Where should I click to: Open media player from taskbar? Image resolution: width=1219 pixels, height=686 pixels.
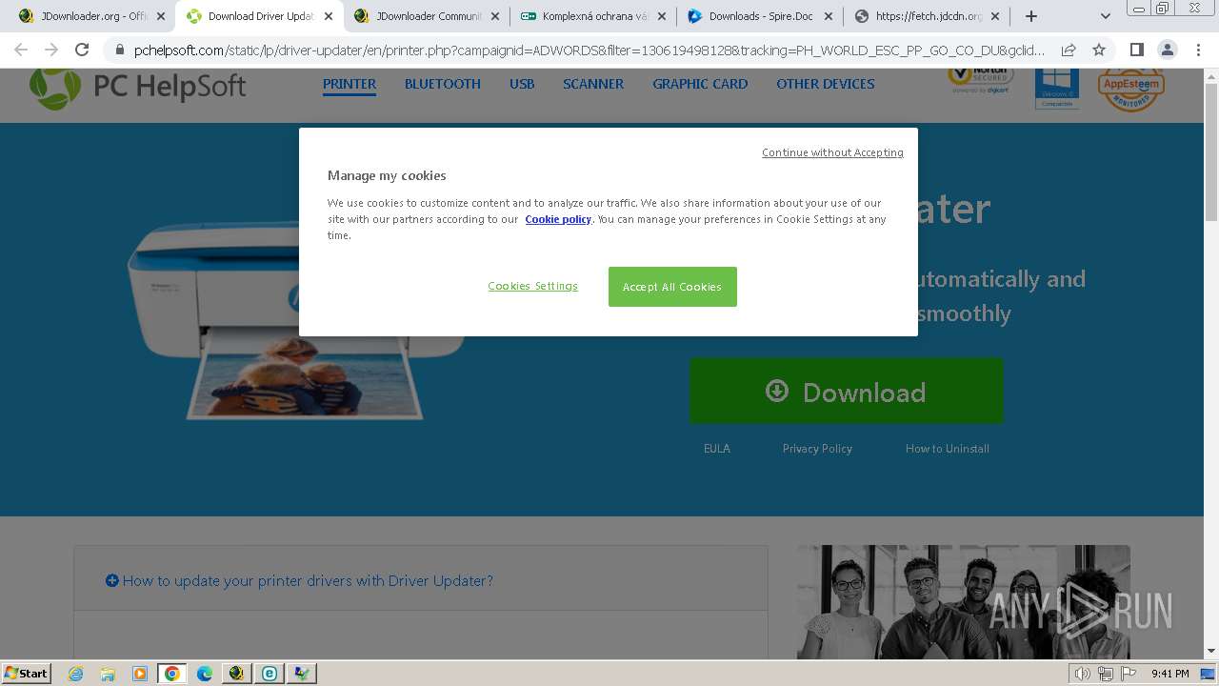(140, 674)
